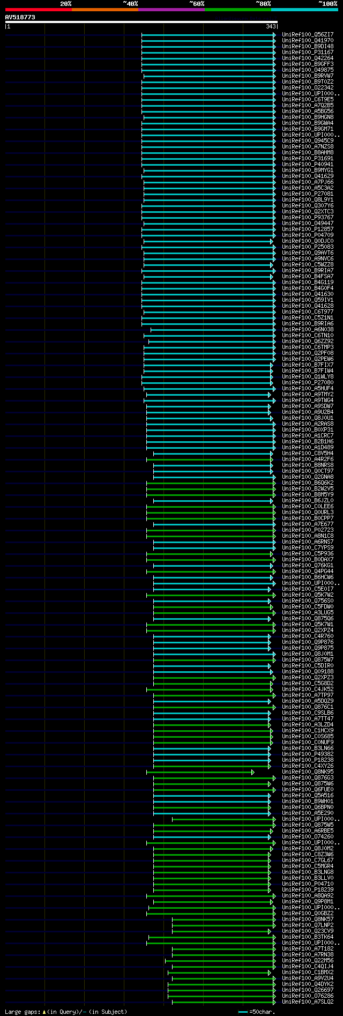Click on the UniRef100_Q59IV1 text
Image resolution: width=343 pixels, height=1016 pixels.
point(308,300)
